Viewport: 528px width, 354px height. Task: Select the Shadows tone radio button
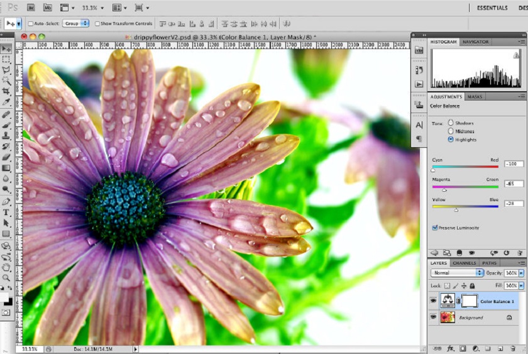pos(451,123)
